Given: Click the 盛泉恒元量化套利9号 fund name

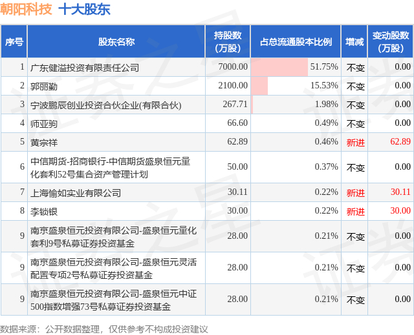Looking at the screenshot, I should click(x=114, y=236).
